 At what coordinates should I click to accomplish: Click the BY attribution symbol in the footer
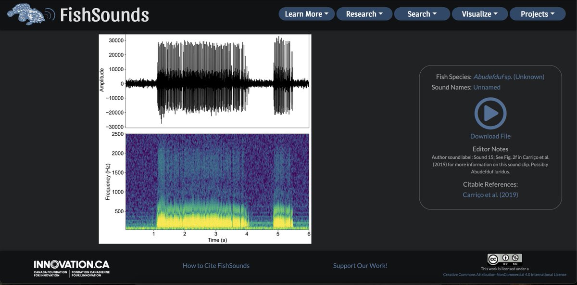(504, 258)
